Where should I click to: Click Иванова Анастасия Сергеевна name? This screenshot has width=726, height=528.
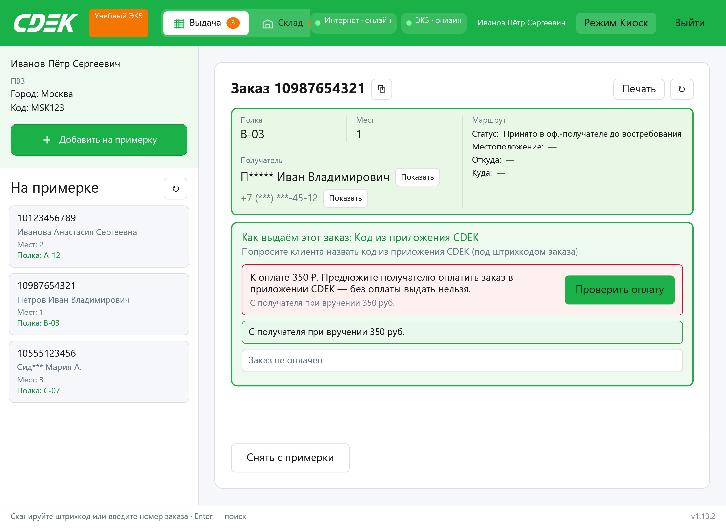(x=77, y=232)
